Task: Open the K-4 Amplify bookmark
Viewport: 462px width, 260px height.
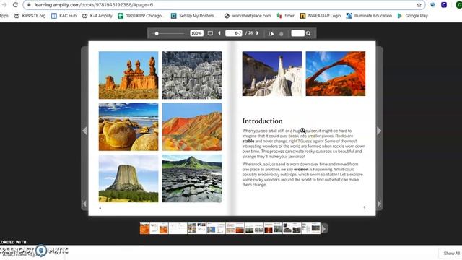Action: pos(97,16)
